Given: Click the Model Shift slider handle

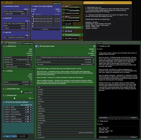Looking at the screenshot, I should (x=14, y=98).
